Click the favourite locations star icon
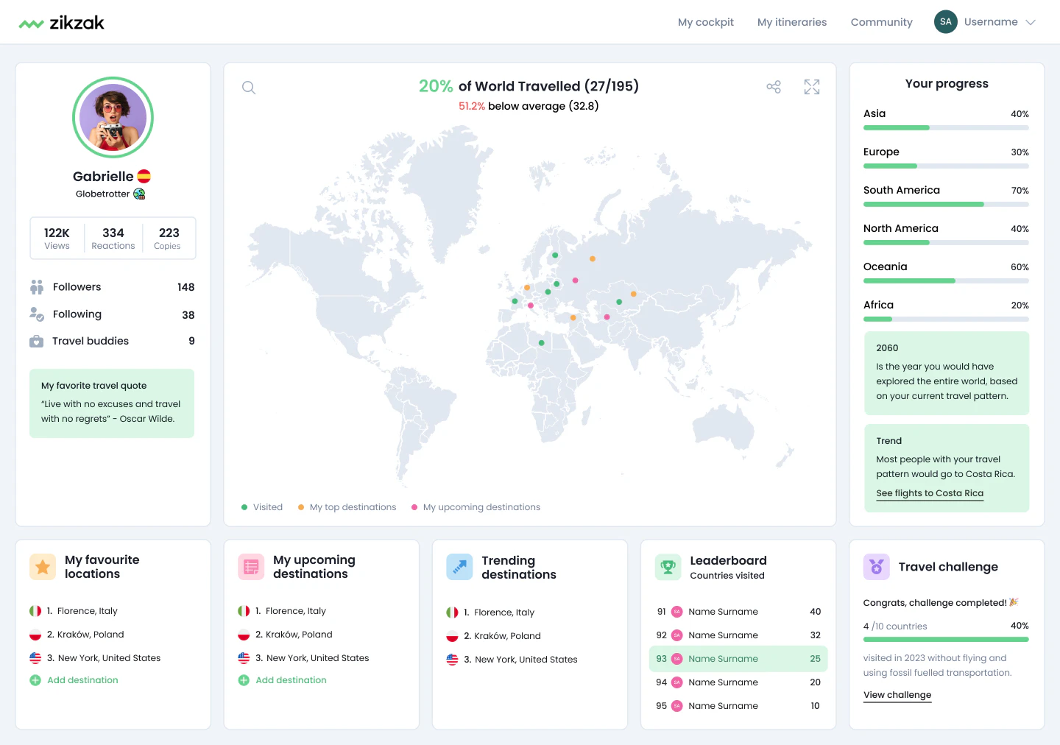This screenshot has width=1060, height=745. point(43,567)
